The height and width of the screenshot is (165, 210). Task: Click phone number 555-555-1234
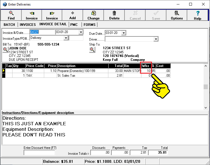click(x=48, y=44)
